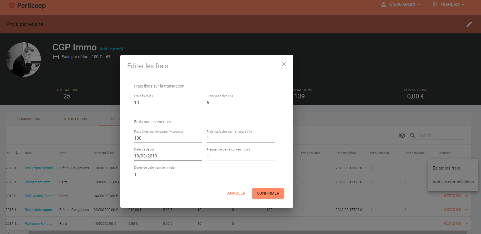The height and width of the screenshot is (234, 481).
Task: Click the Frais par défaut: 100 € + 6% text
Action: [86, 57]
